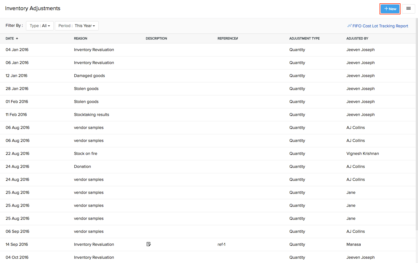The width and height of the screenshot is (418, 263).
Task: Open the 22 Aug 2016 date cell
Action: (18, 154)
